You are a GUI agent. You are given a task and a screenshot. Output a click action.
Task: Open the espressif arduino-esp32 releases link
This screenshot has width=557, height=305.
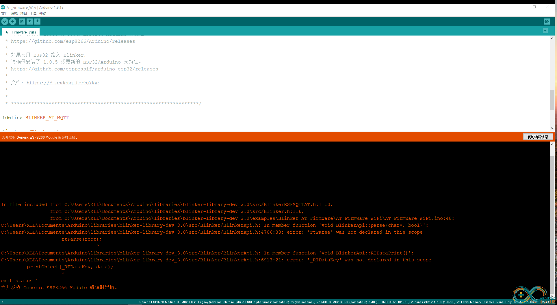(85, 69)
